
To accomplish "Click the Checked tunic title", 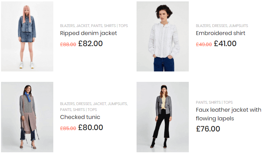I will click(x=80, y=117).
